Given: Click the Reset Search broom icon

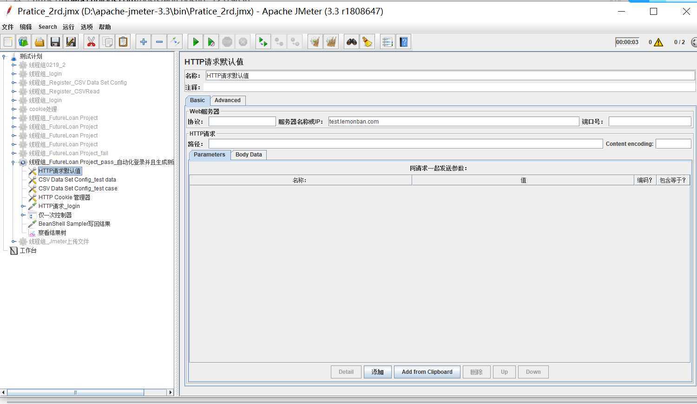Looking at the screenshot, I should tap(368, 42).
